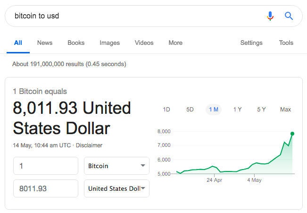This screenshot has height=213, width=307.
Task: Click the Bitcoin amount input field
Action: click(x=46, y=166)
